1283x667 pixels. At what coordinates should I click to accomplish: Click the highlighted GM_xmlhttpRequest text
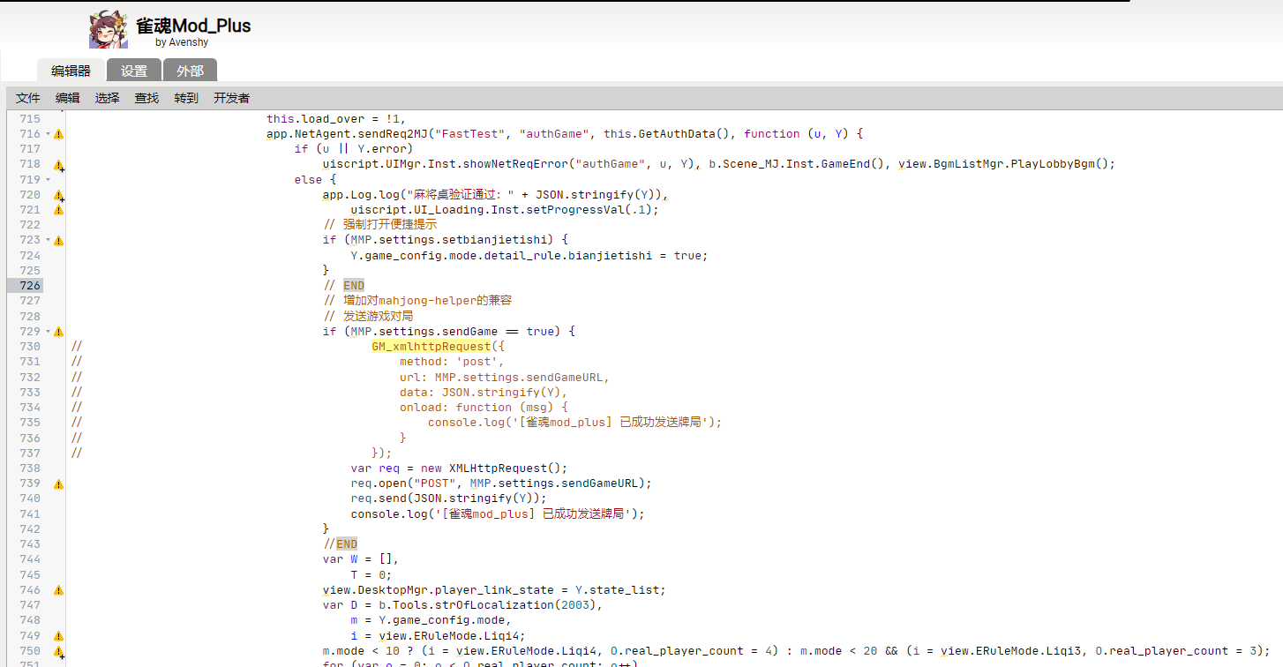(431, 347)
